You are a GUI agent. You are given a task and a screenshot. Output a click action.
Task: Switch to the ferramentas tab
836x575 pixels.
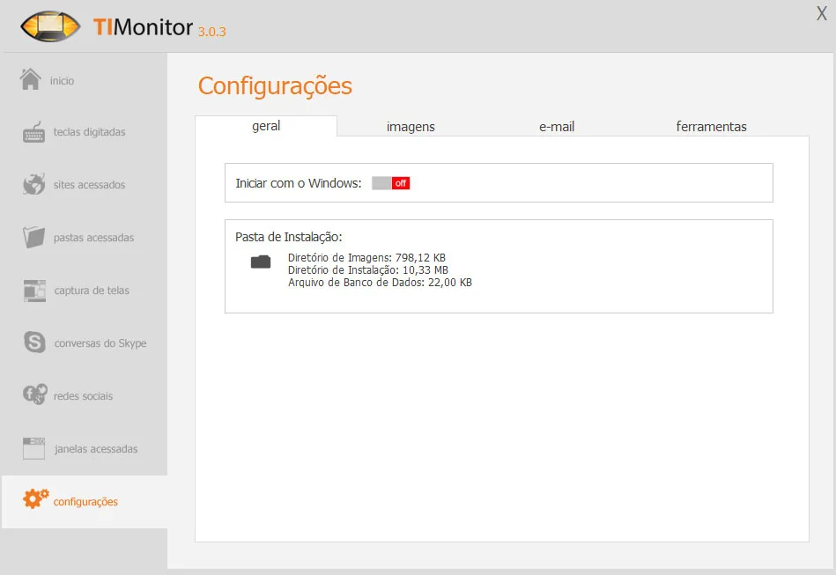(711, 127)
